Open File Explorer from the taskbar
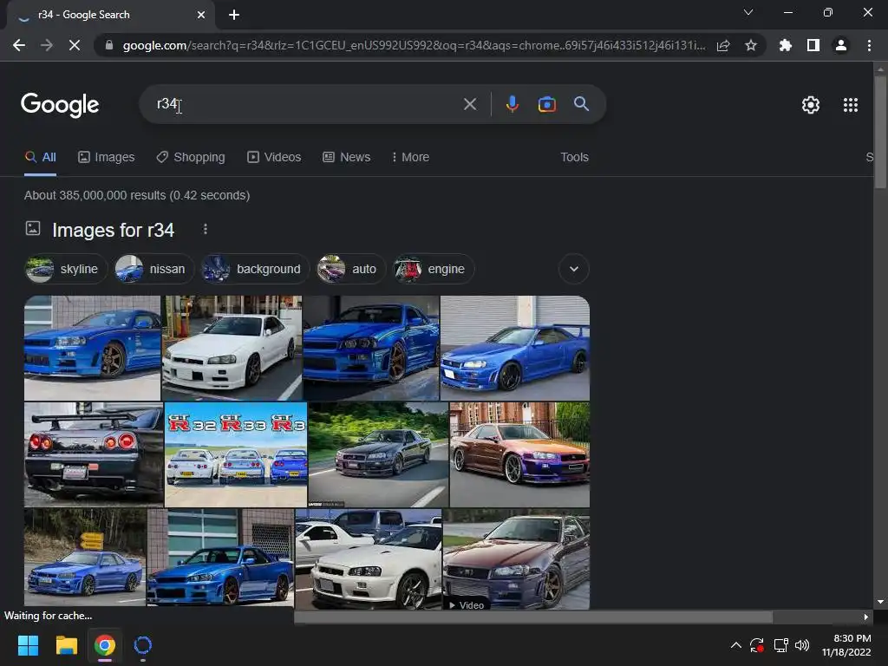 pos(66,645)
